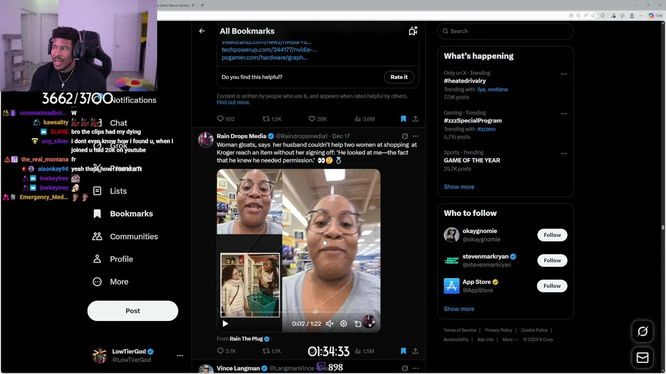This screenshot has width=666, height=374.
Task: Expand More menu in the sidebar
Action: tap(110, 282)
